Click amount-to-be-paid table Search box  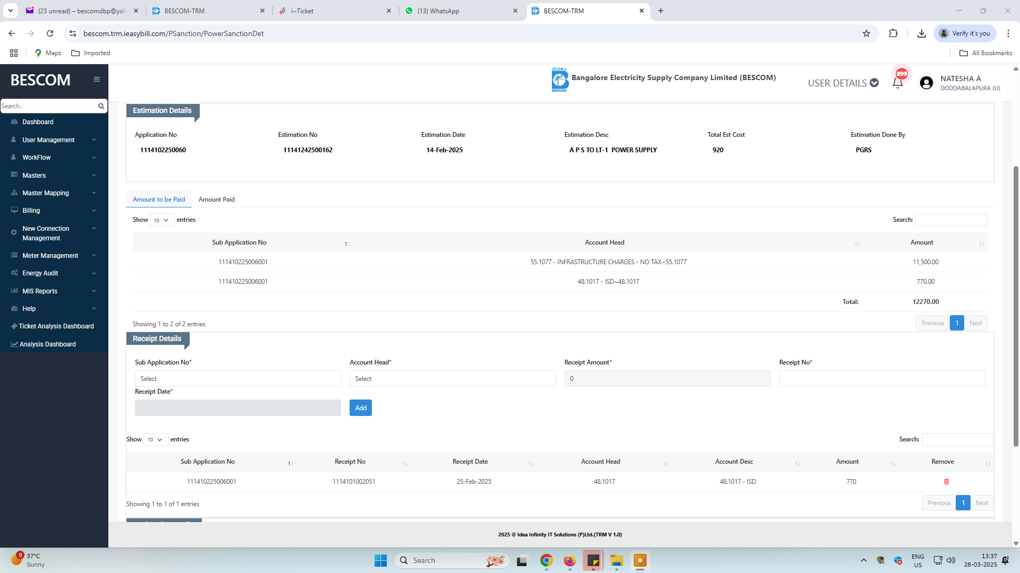(x=951, y=220)
